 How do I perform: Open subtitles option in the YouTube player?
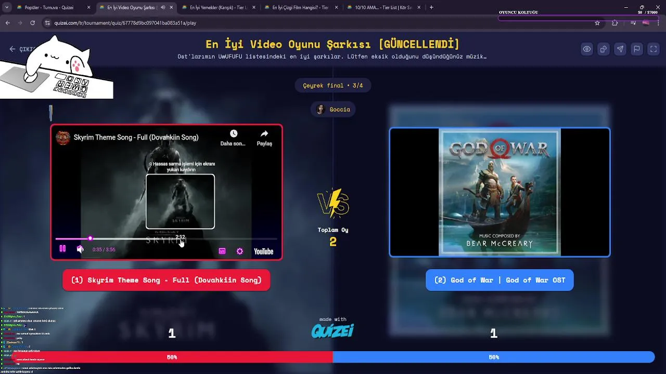tap(222, 251)
